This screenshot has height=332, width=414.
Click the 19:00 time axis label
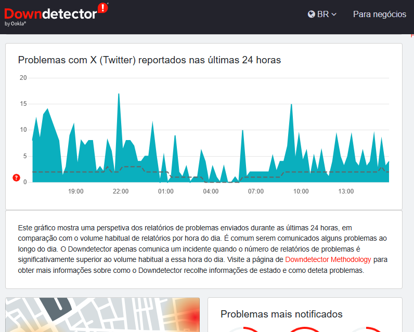point(75,191)
